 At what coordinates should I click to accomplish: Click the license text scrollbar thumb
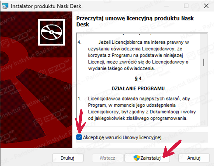click(x=204, y=62)
